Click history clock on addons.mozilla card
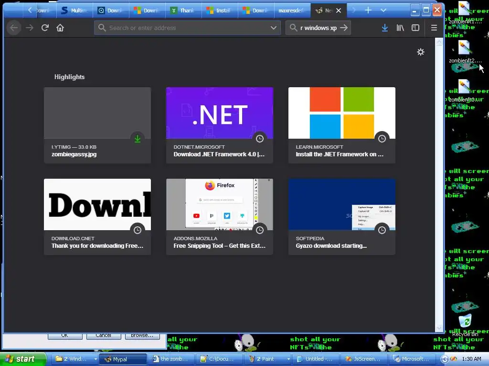This screenshot has width=489, height=366. (260, 230)
